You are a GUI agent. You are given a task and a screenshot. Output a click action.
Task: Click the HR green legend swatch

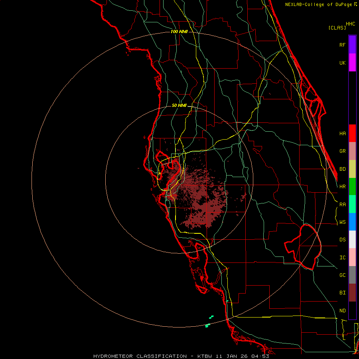[x=352, y=187]
